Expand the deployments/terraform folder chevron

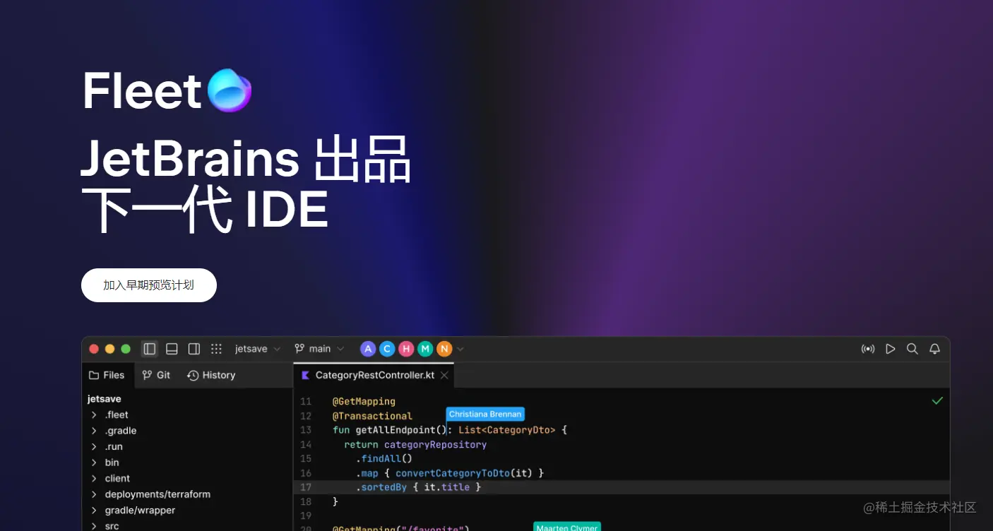coord(94,494)
